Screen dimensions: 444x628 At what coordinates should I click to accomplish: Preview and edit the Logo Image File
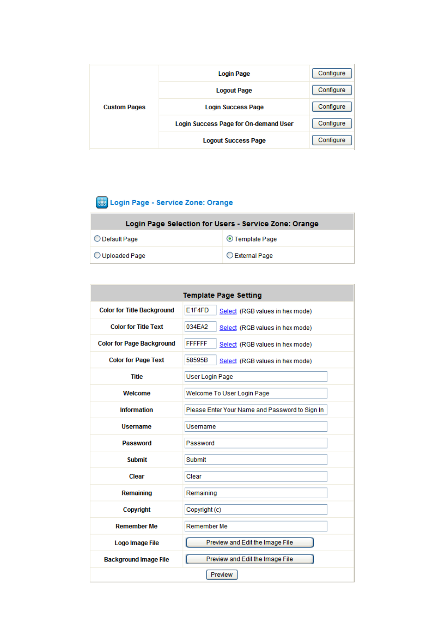(x=249, y=542)
